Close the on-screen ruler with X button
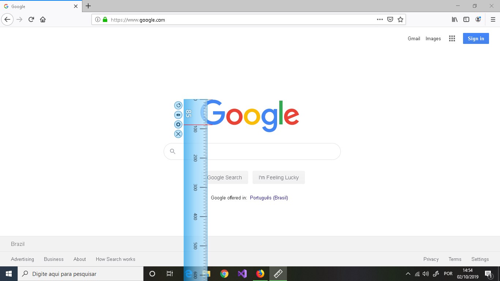Image resolution: width=500 pixels, height=281 pixels. [x=178, y=134]
